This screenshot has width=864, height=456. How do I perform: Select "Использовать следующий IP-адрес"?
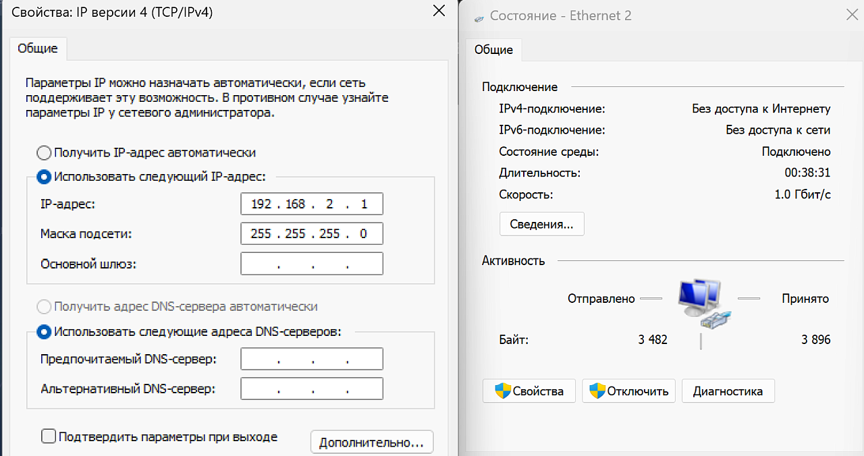(43, 177)
